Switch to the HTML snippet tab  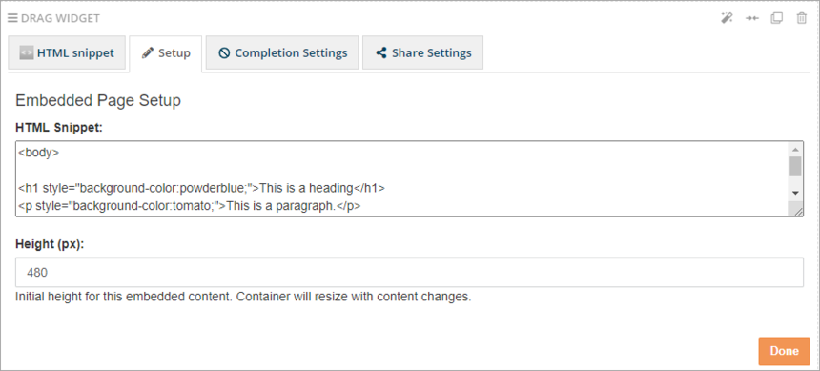coord(67,52)
